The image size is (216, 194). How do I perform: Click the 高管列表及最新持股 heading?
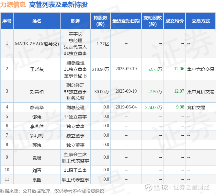[58, 5]
